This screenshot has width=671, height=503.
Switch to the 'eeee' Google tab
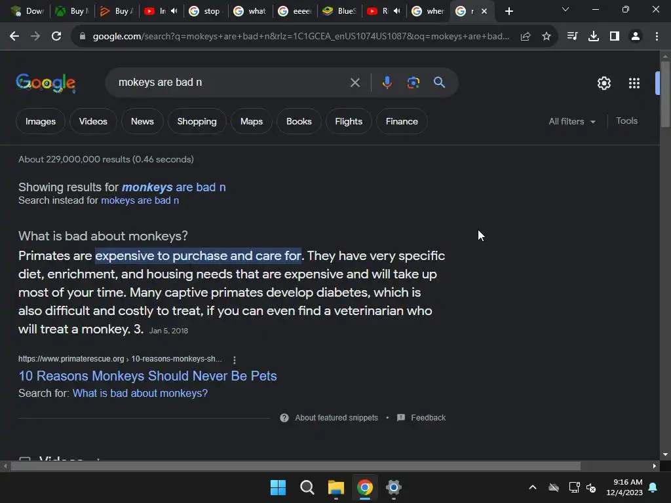[x=296, y=11]
